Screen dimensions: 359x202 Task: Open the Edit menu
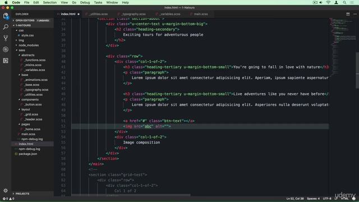[36, 2]
